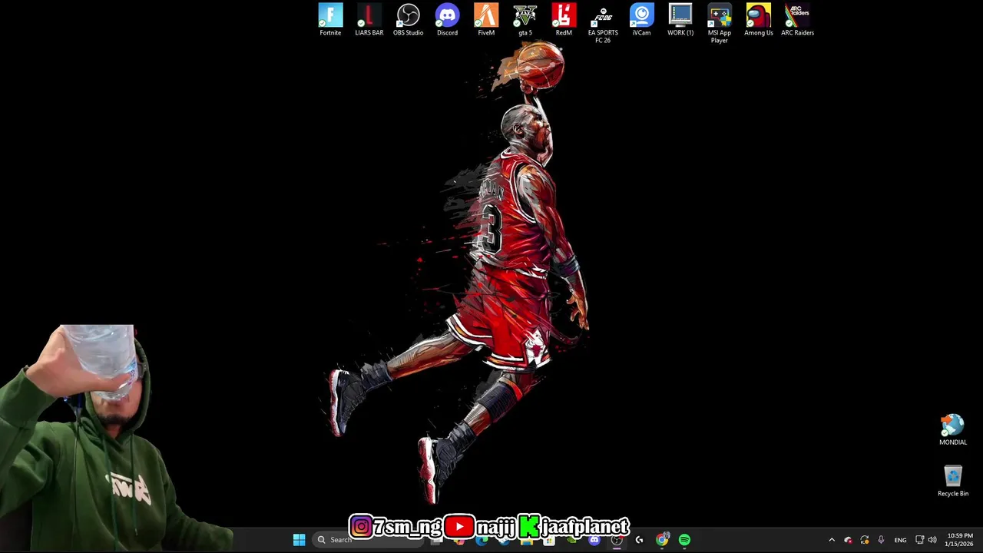Show hidden system tray icons
Image resolution: width=983 pixels, height=553 pixels.
click(x=832, y=540)
